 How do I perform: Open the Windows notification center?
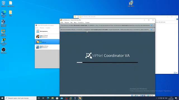pos(176,98)
